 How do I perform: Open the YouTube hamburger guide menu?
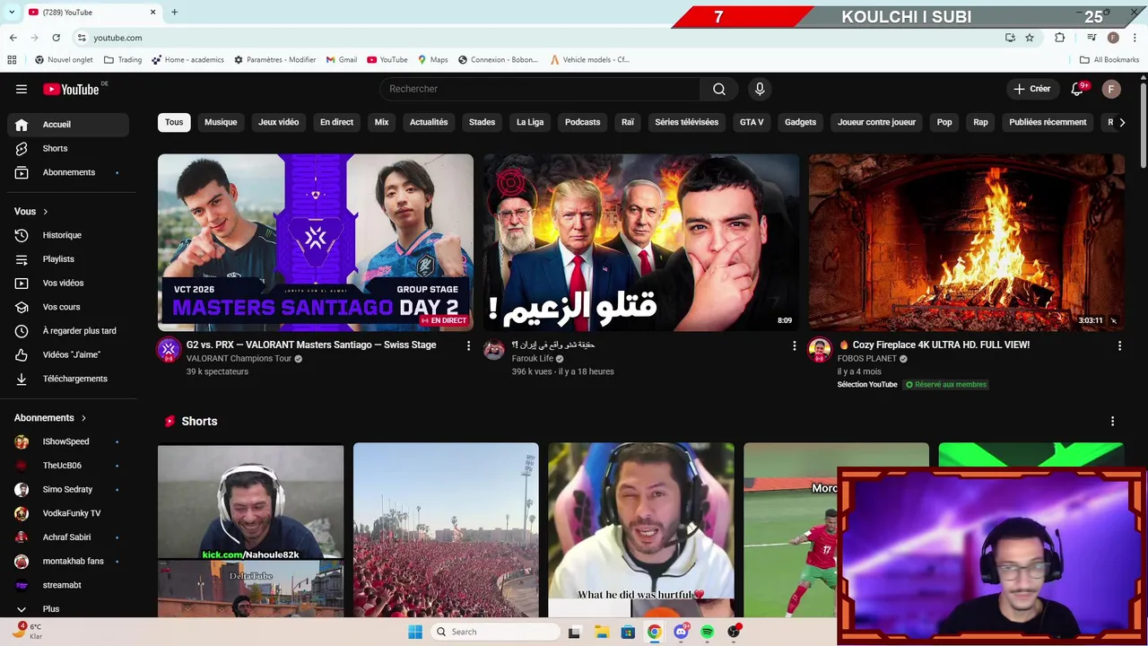pos(22,89)
